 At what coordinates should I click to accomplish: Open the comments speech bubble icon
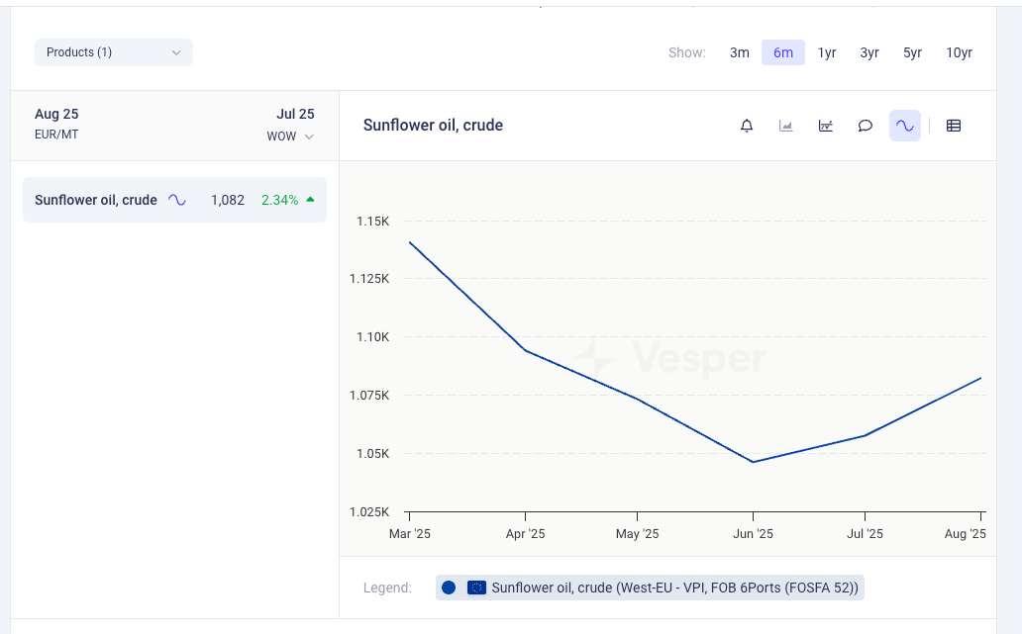tap(866, 126)
